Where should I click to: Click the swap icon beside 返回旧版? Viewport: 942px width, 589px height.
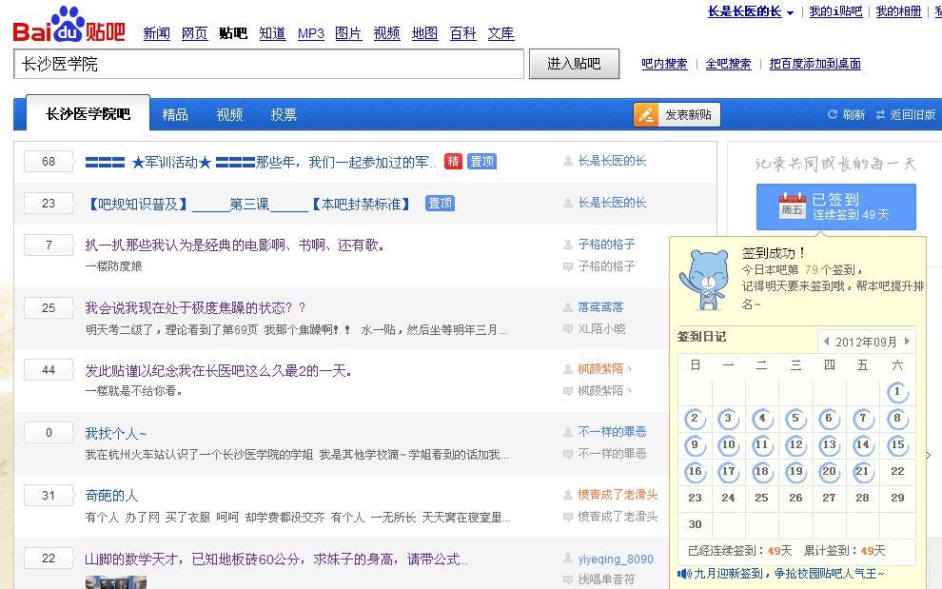pyautogui.click(x=880, y=114)
